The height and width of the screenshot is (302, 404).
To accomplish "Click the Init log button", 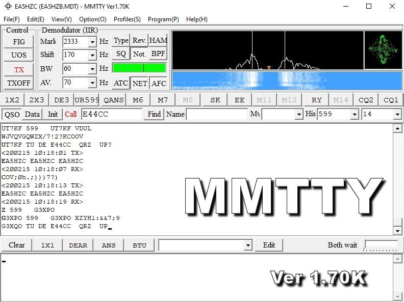I will click(x=53, y=114).
